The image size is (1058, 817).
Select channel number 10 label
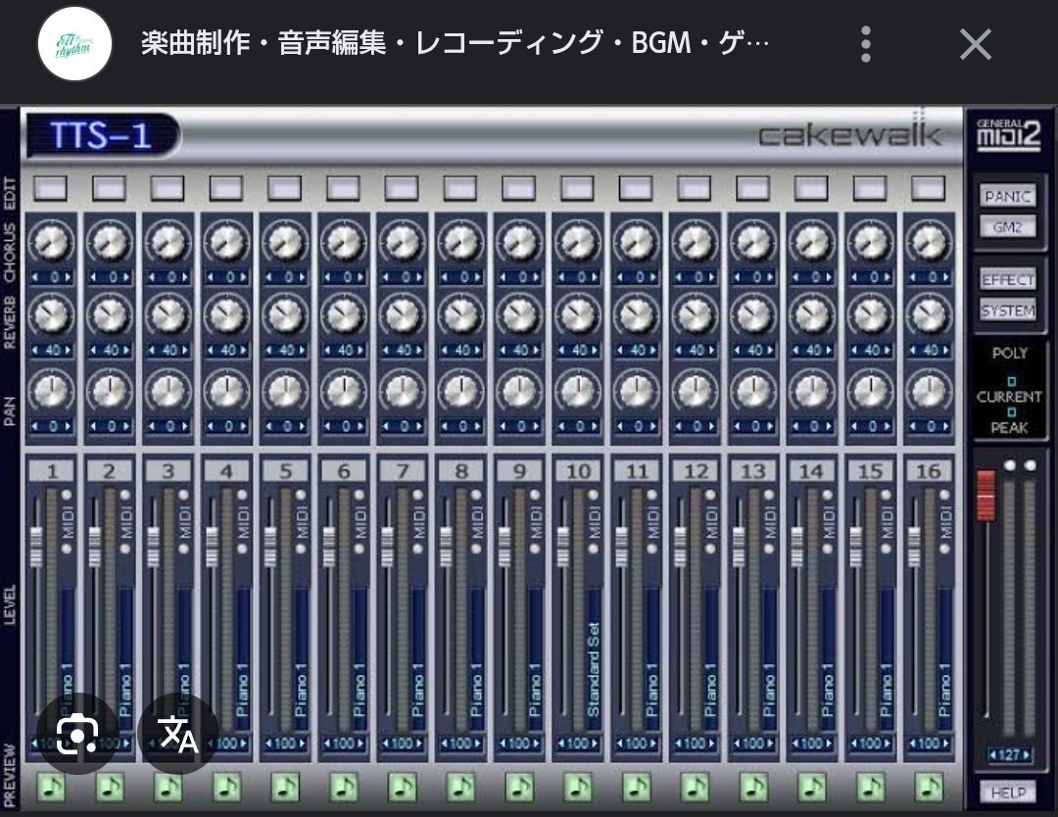click(578, 471)
